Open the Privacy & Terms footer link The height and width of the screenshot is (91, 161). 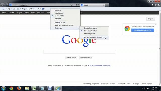tap(124, 84)
